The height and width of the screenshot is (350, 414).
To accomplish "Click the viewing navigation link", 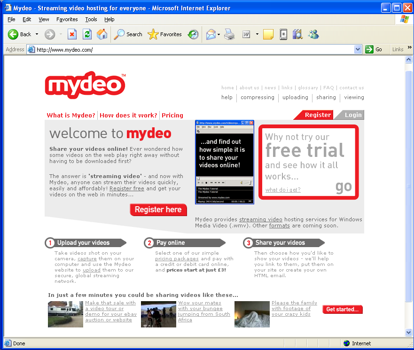I will (354, 97).
